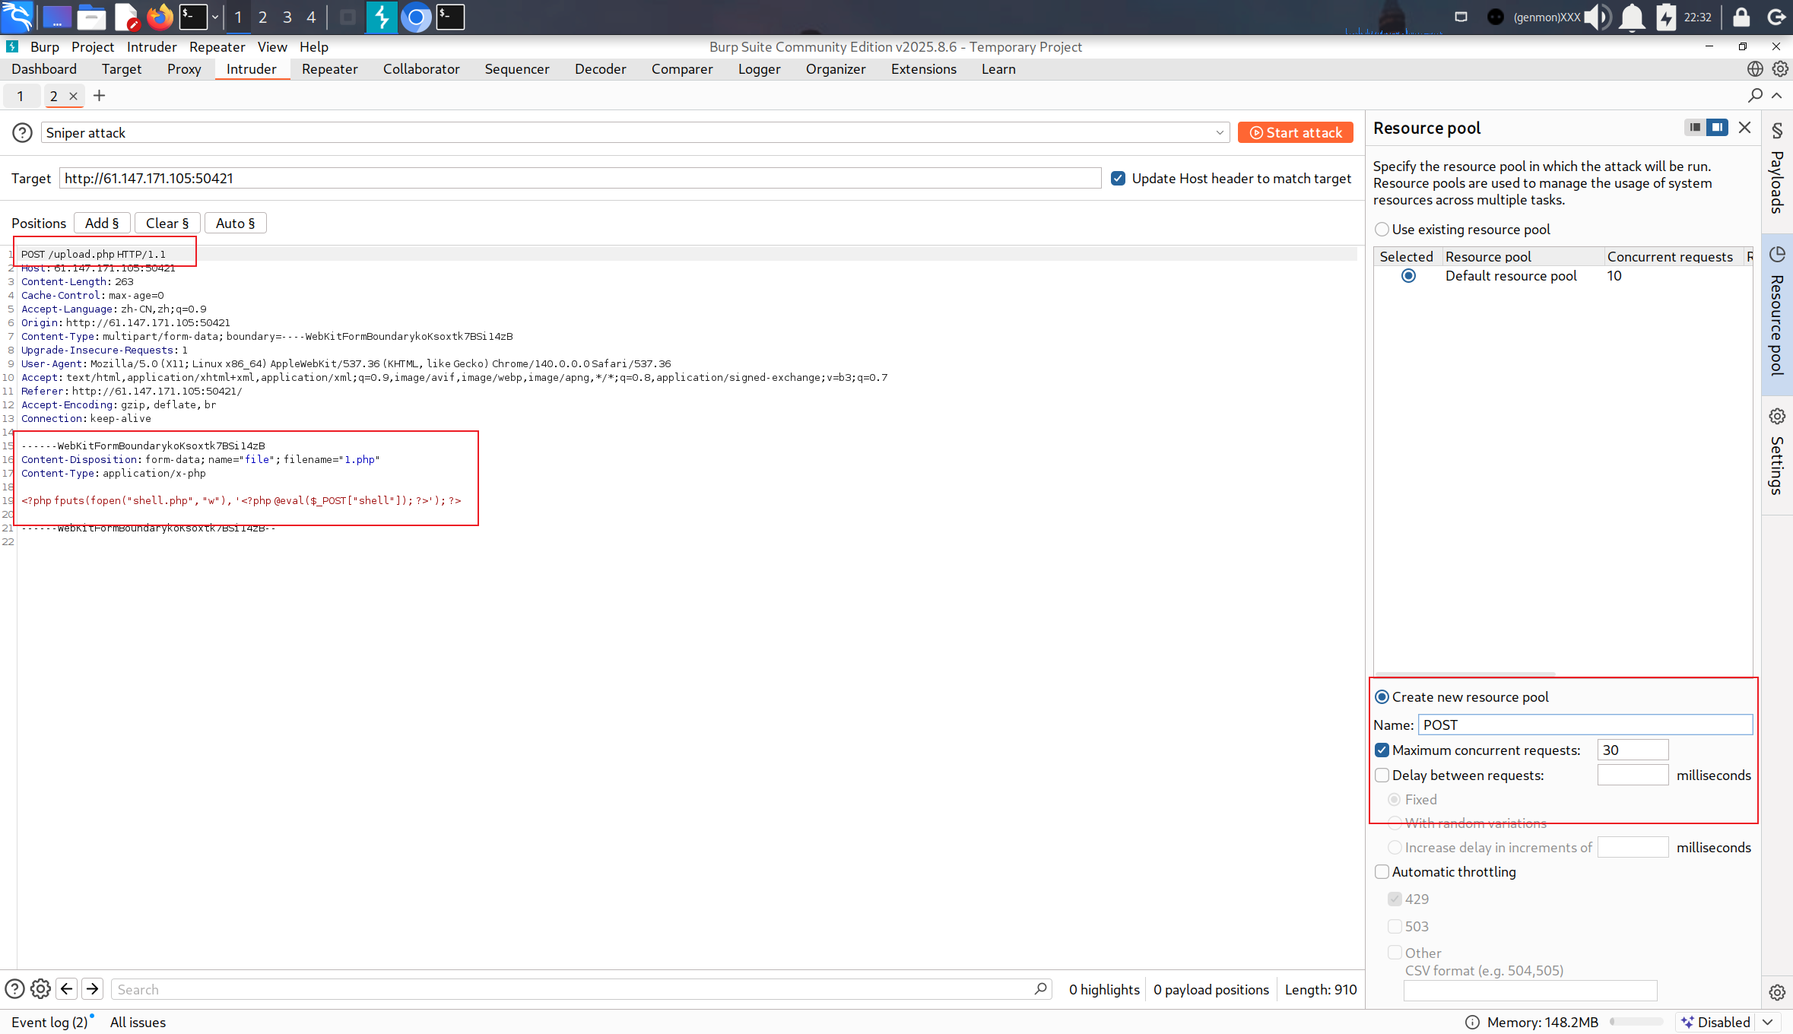Image resolution: width=1793 pixels, height=1034 pixels.
Task: Enable Automatic throttling checkbox
Action: point(1382,872)
